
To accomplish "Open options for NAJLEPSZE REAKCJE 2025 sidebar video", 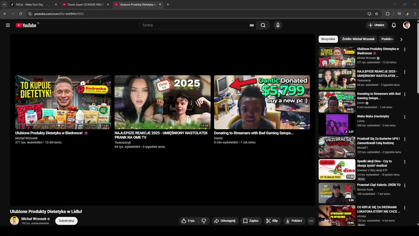I will (405, 72).
